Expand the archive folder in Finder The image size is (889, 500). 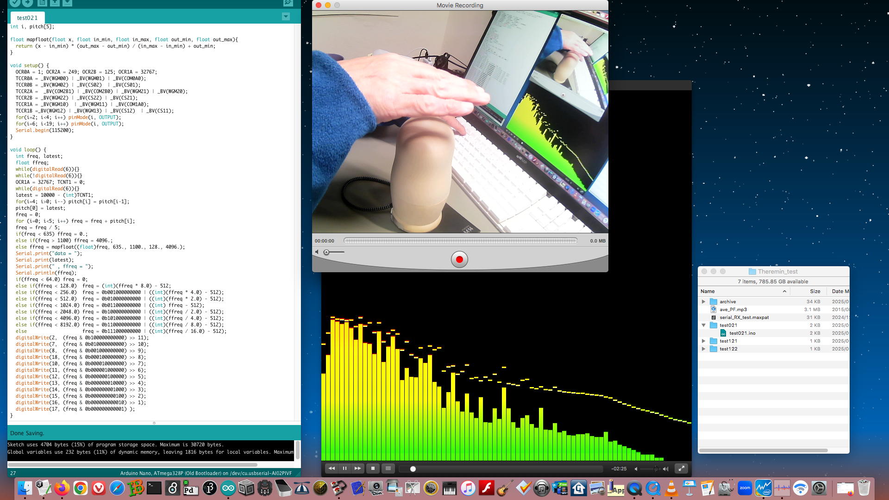(x=703, y=301)
